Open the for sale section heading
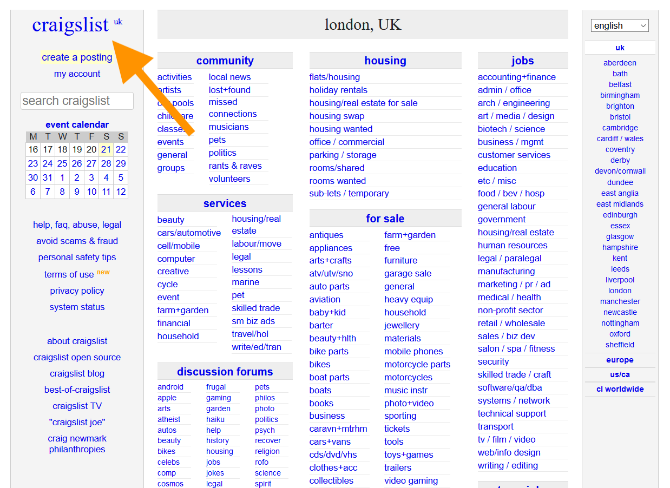Viewport: 670px width, 488px height. (x=385, y=219)
